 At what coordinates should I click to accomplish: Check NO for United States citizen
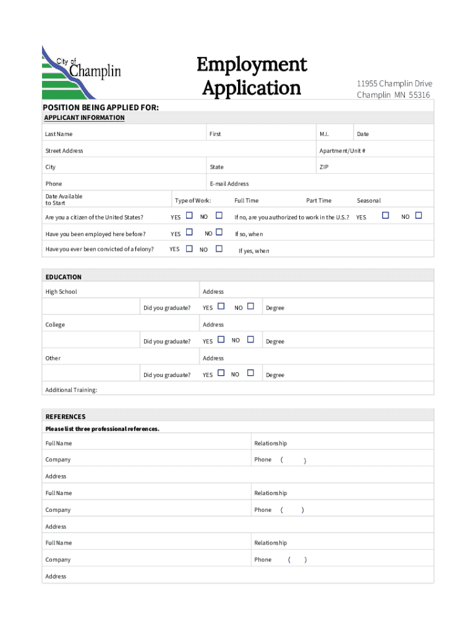coord(219,216)
